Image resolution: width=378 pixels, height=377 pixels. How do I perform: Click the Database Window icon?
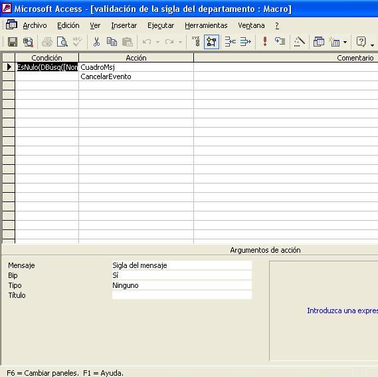[x=319, y=42]
